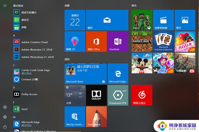
Task: Open the Bubble Witch 3 tile
Action: click(163, 63)
